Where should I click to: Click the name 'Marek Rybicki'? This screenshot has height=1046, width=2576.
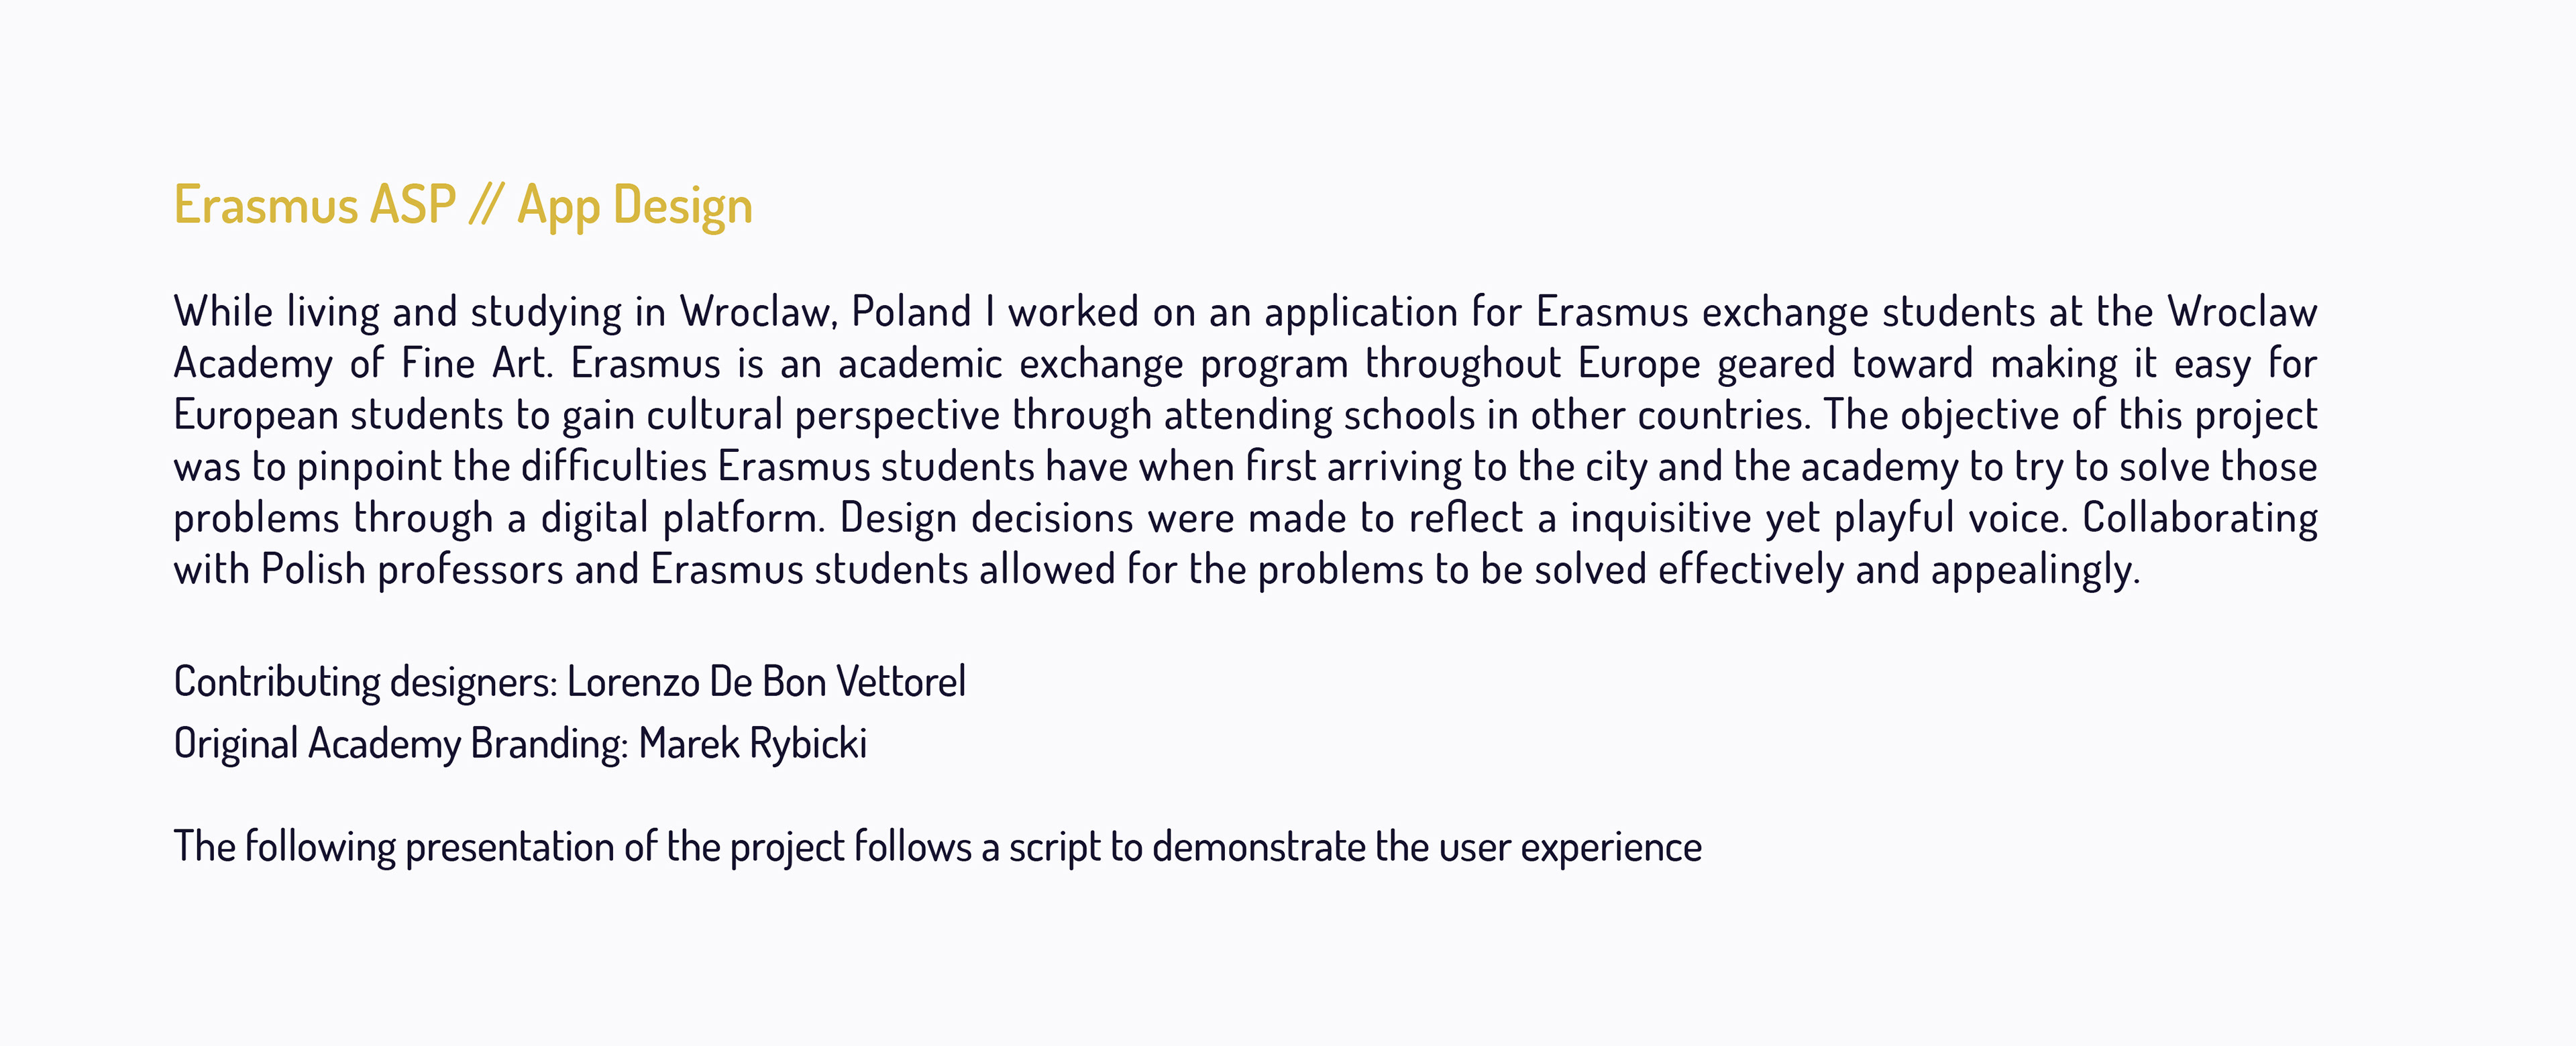pos(753,744)
